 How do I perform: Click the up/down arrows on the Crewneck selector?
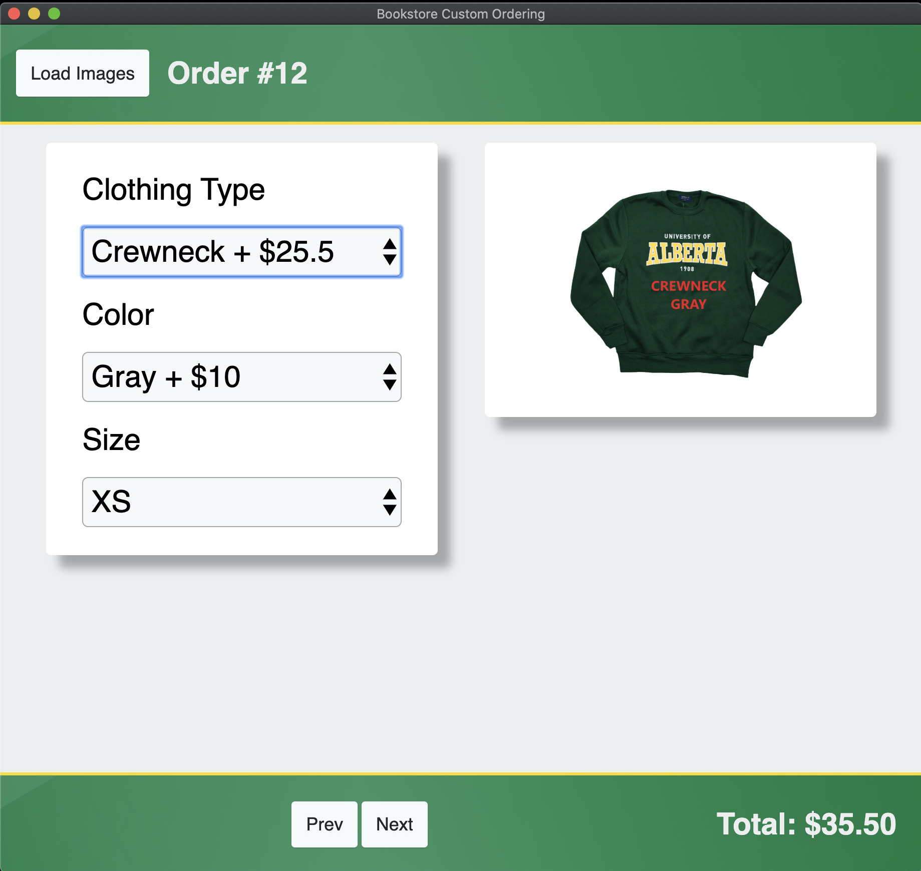tap(390, 252)
